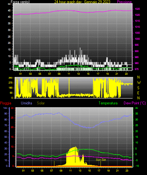The height and width of the screenshot is (175, 147).
Task: Click the Solar legend label
Action: tap(41, 103)
